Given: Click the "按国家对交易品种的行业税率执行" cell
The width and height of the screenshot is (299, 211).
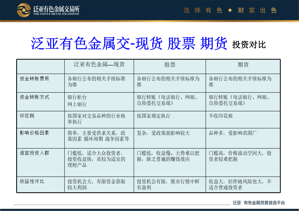Looking at the screenshot, I should pyautogui.click(x=99, y=120).
